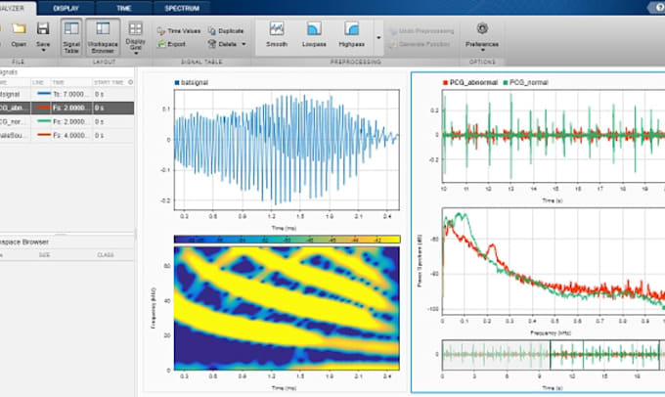
Task: Click the SIZE column header in Workspace Browser
Action: (x=44, y=255)
